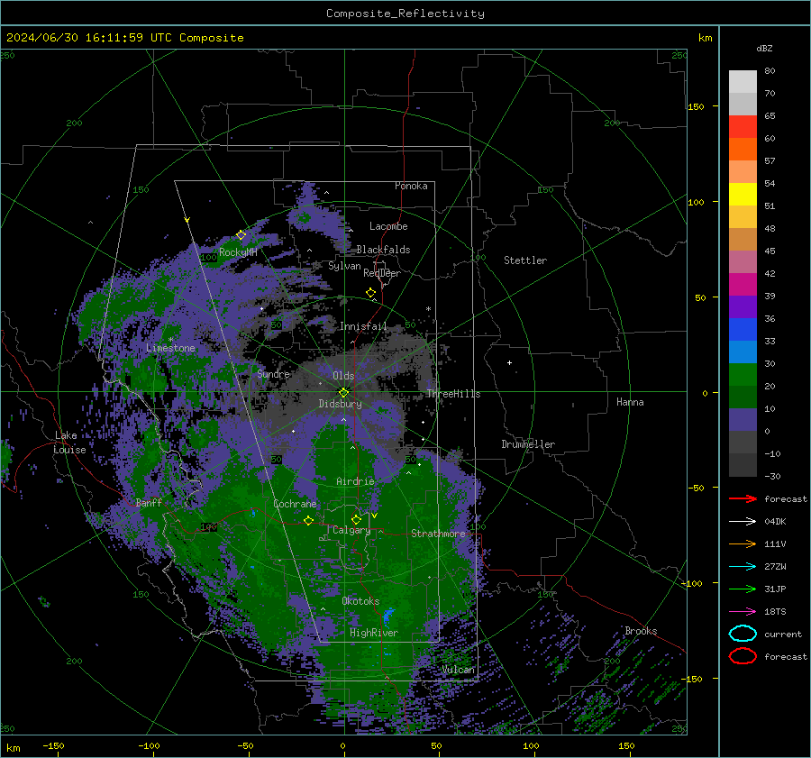Select the purple 39–36 dBZ color band
Image resolution: width=811 pixels, height=758 pixels.
(x=743, y=306)
